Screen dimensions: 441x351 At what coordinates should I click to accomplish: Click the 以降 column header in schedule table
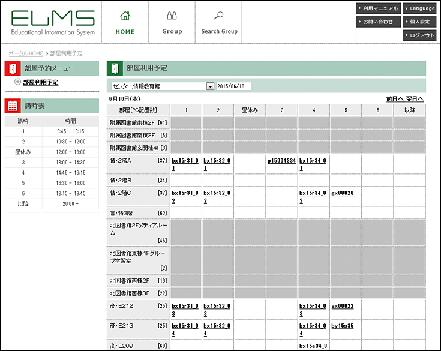[x=409, y=110]
